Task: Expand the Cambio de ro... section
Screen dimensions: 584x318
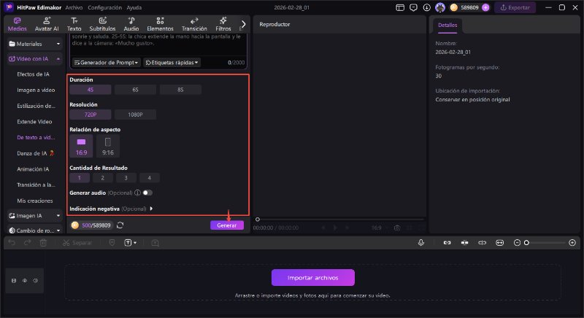Action: coord(34,230)
